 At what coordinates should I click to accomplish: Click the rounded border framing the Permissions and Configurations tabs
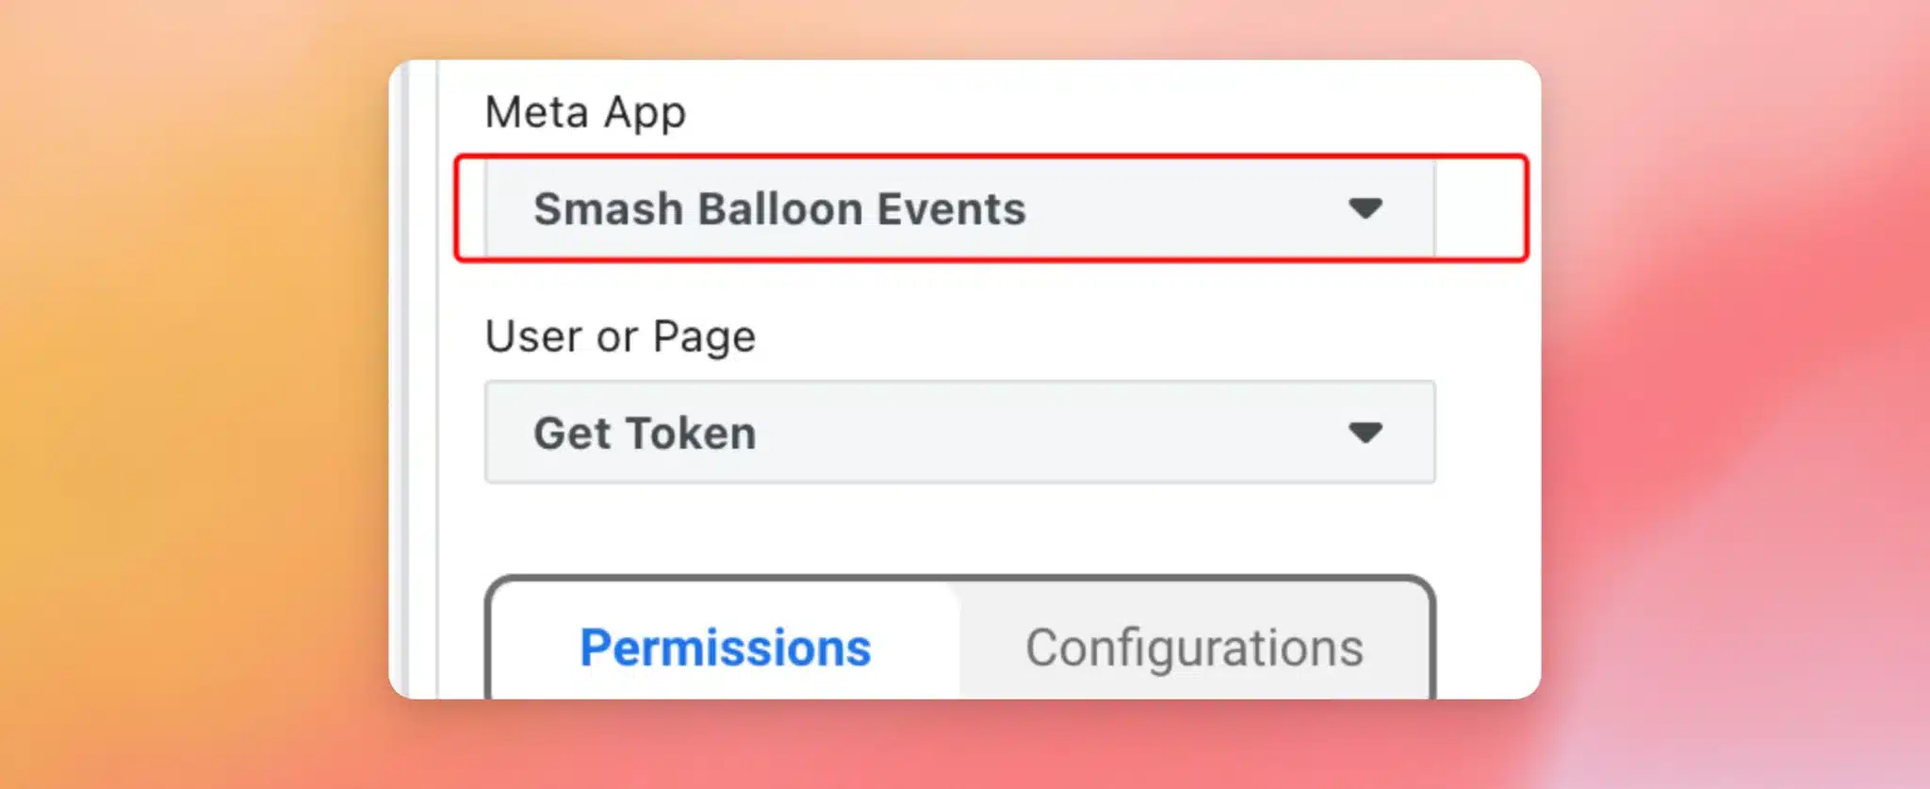click(x=959, y=578)
